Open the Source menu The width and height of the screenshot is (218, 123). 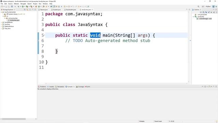(10, 4)
